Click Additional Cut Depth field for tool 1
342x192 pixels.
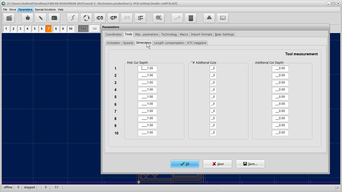tap(280, 68)
